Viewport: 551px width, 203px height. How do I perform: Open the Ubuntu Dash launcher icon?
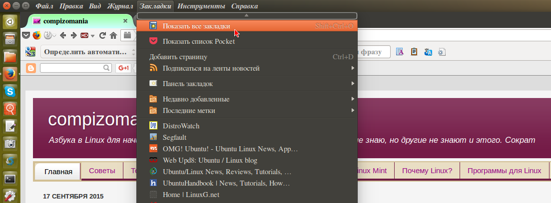point(10,22)
